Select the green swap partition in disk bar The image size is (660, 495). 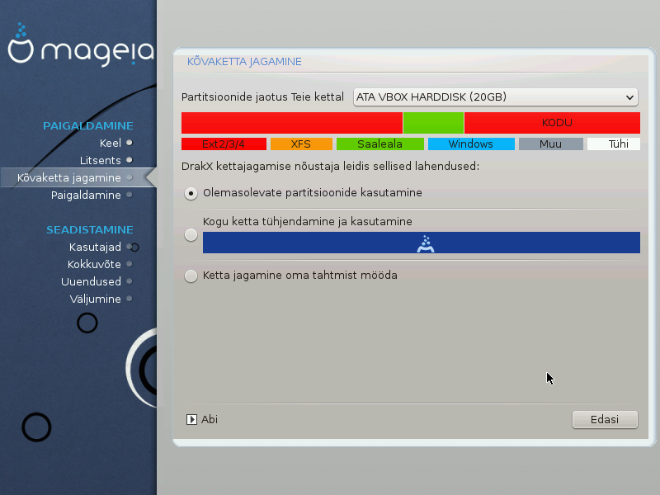tap(433, 123)
